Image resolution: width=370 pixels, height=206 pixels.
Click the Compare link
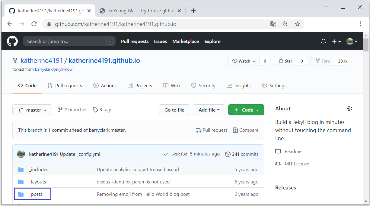[x=246, y=130]
